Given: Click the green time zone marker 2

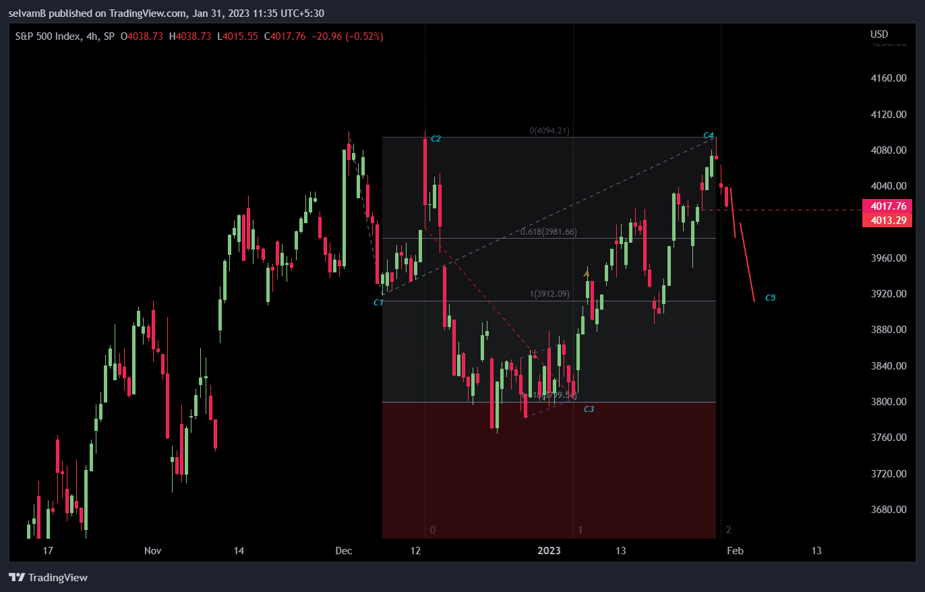Looking at the screenshot, I should [x=728, y=530].
